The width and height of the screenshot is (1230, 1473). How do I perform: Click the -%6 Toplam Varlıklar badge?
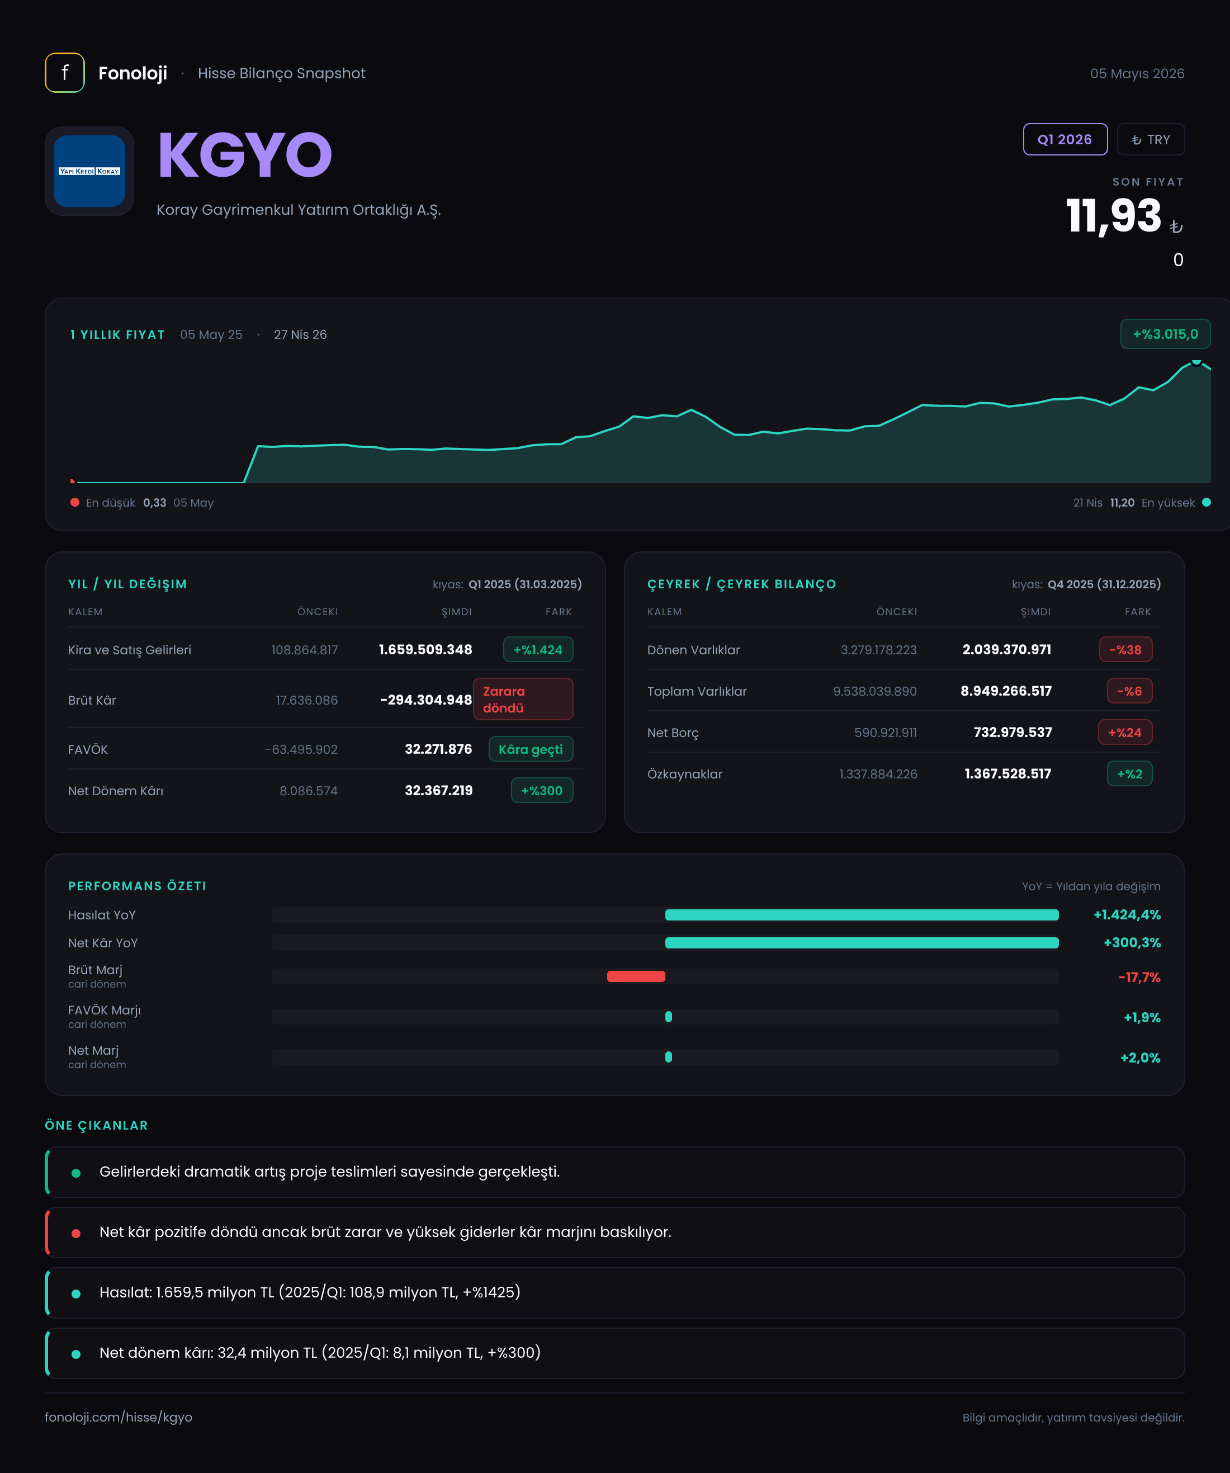point(1130,691)
